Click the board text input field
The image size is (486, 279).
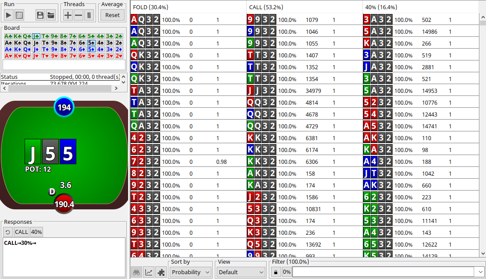(64, 65)
